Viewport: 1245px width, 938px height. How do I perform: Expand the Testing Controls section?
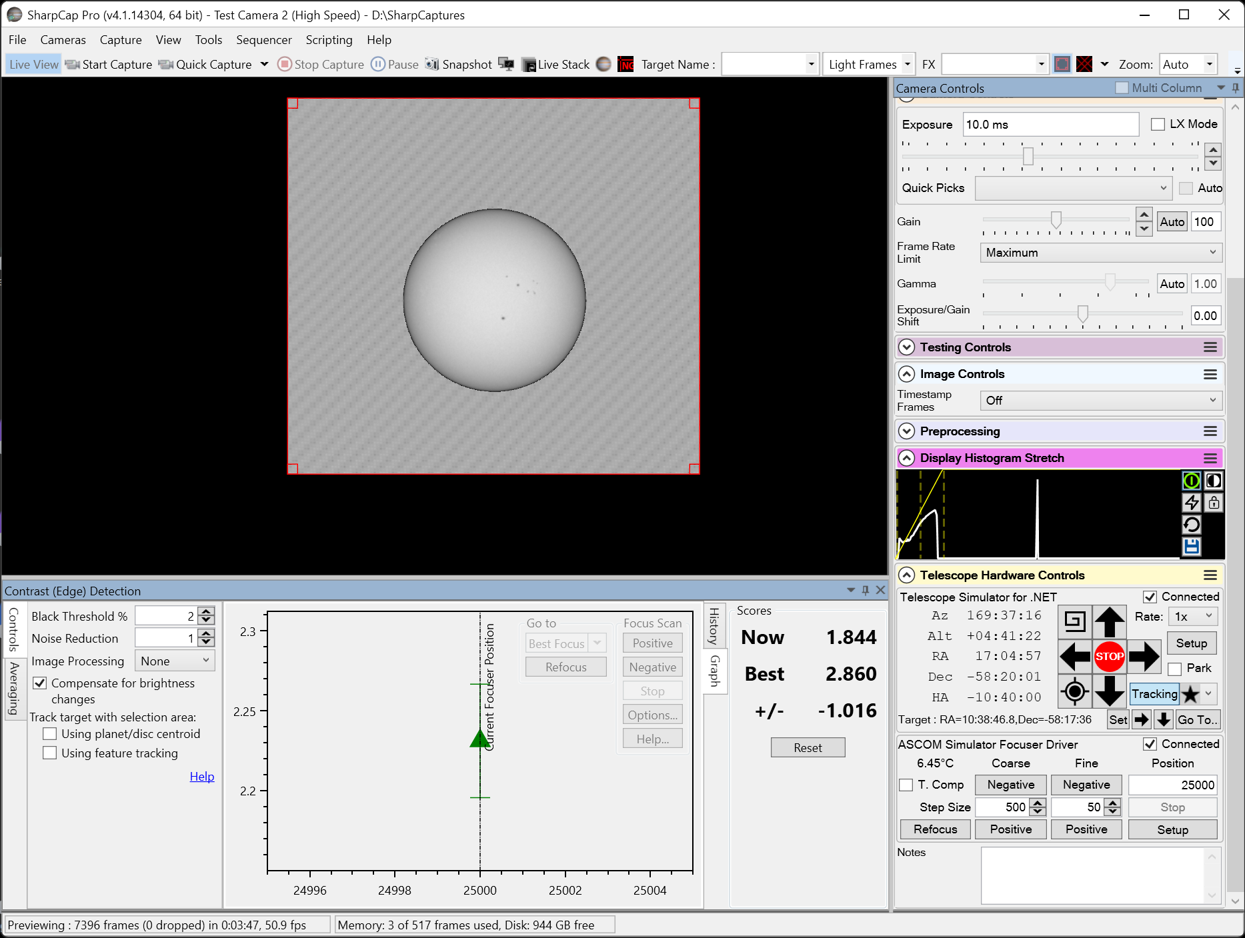tap(907, 347)
